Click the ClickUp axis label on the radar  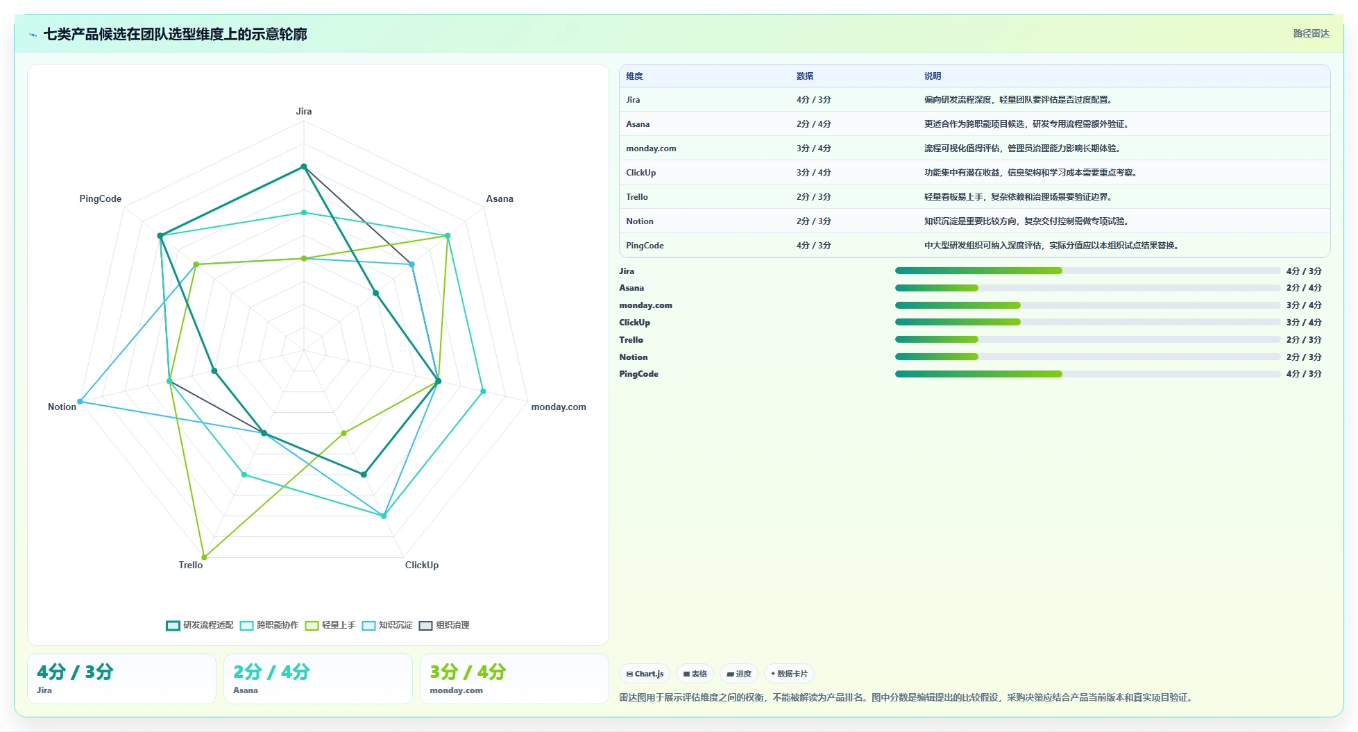(422, 565)
